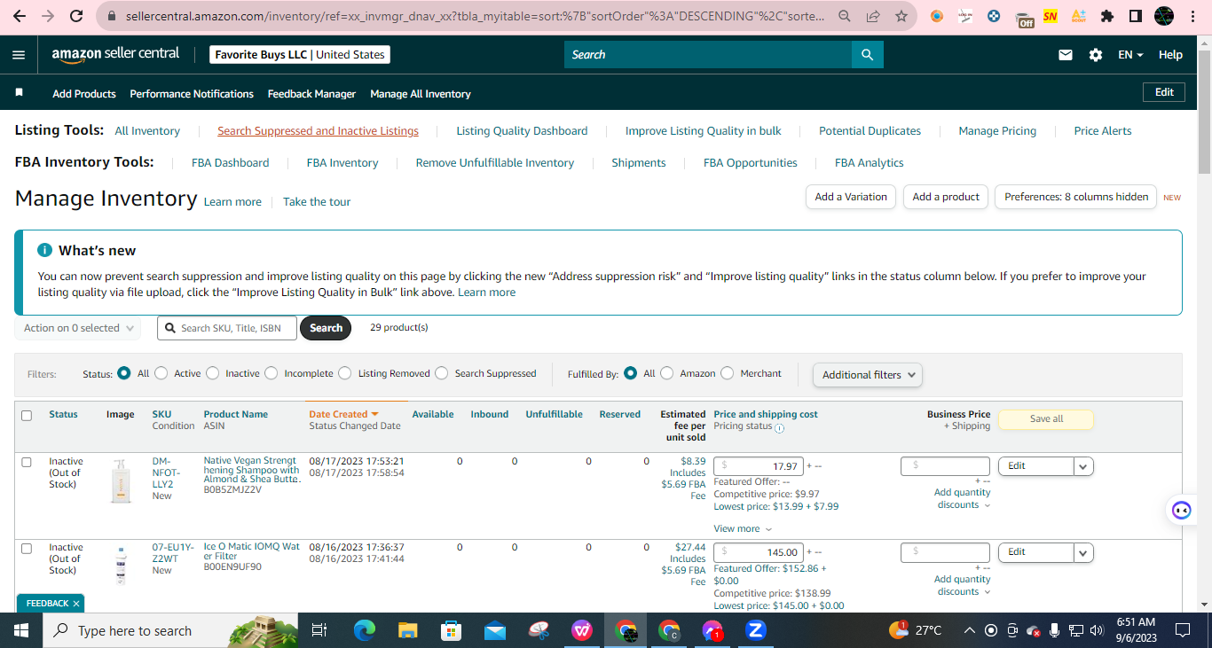1212x648 pixels.
Task: Open the EN language dropdown
Action: click(x=1130, y=55)
